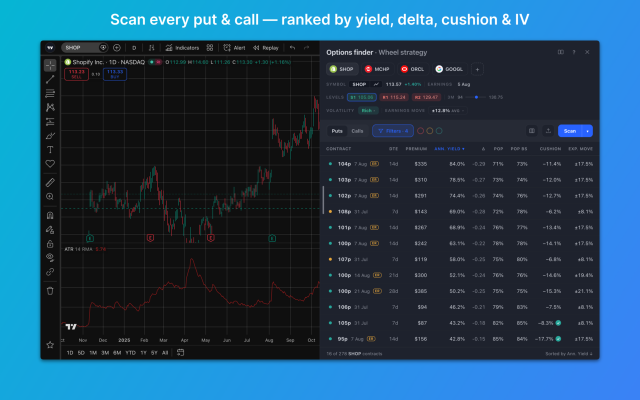Sort by the Cushion column header

point(550,149)
